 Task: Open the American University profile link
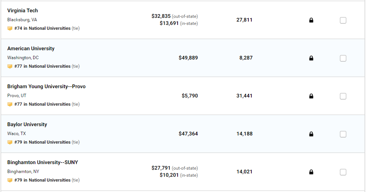pos(31,48)
